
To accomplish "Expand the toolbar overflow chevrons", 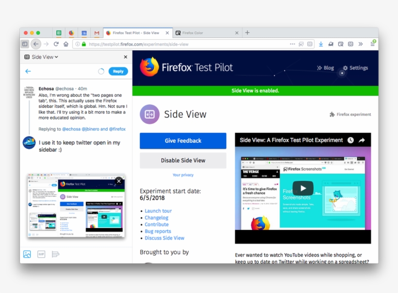I will [x=361, y=44].
